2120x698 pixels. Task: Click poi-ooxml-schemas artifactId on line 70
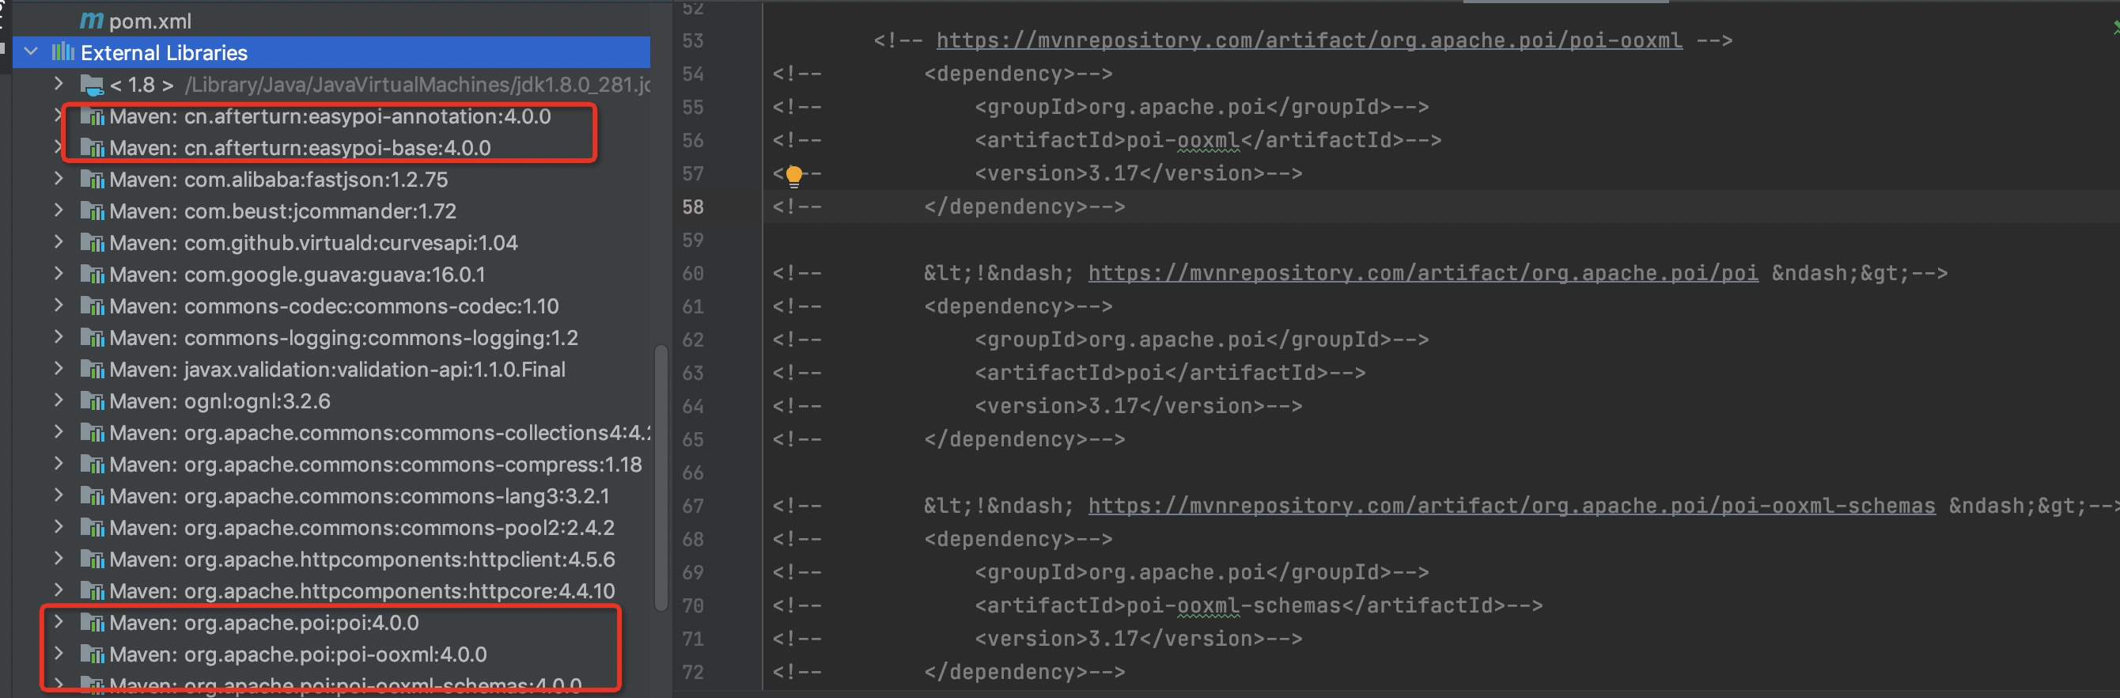click(x=1234, y=606)
